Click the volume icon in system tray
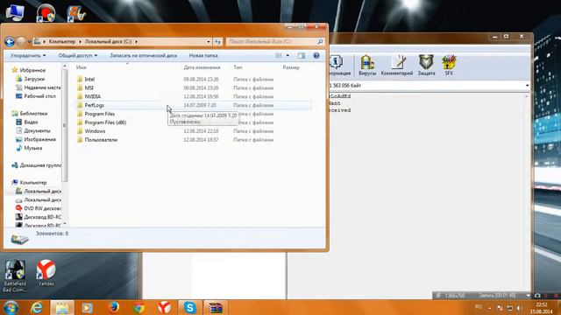This screenshot has width=561, height=315. pyautogui.click(x=520, y=308)
